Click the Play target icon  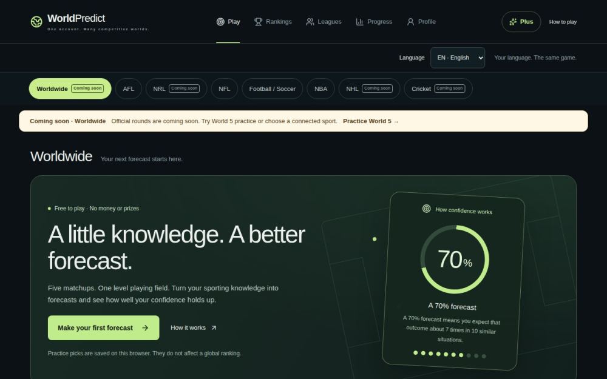220,22
